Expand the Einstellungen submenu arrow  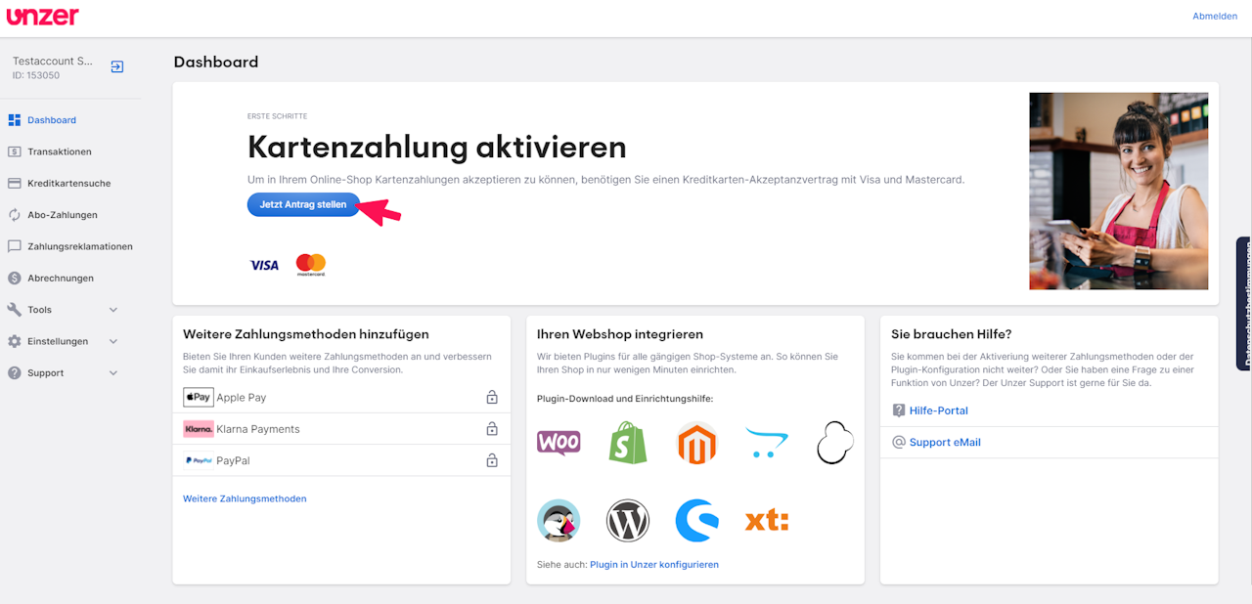click(x=113, y=341)
